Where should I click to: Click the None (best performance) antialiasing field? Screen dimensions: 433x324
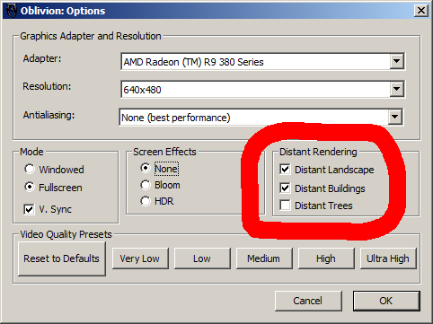click(261, 117)
